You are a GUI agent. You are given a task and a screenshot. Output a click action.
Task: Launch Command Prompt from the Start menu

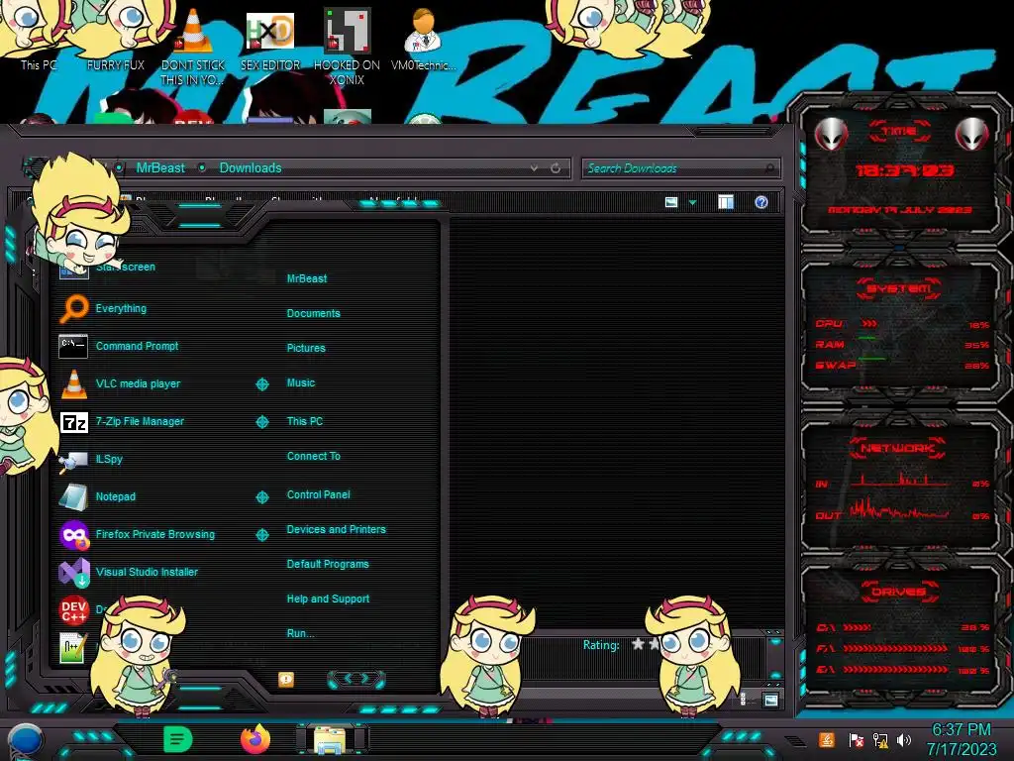point(120,346)
